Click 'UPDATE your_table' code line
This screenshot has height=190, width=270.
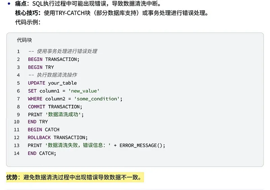[x=52, y=83]
